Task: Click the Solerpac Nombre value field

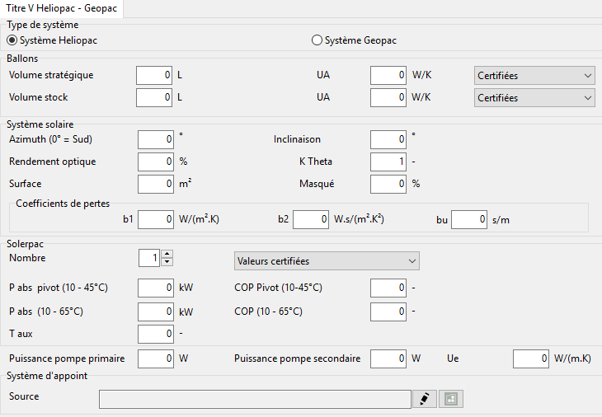Action: (149, 258)
